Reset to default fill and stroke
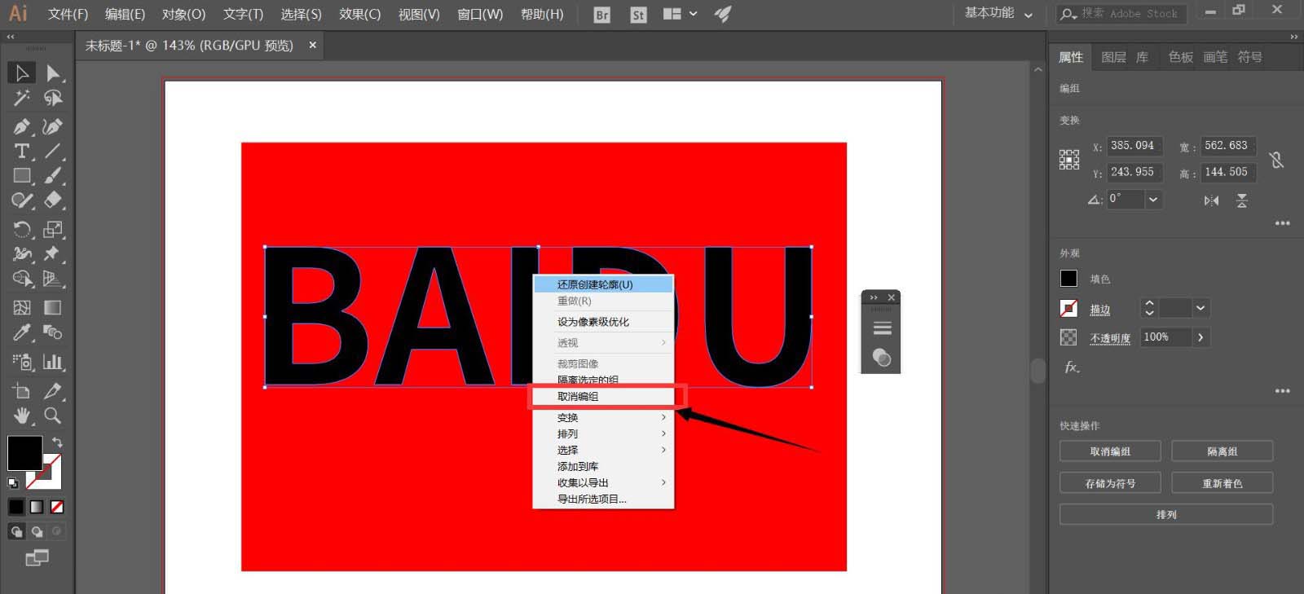Viewport: 1304px width, 594px height. (13, 483)
